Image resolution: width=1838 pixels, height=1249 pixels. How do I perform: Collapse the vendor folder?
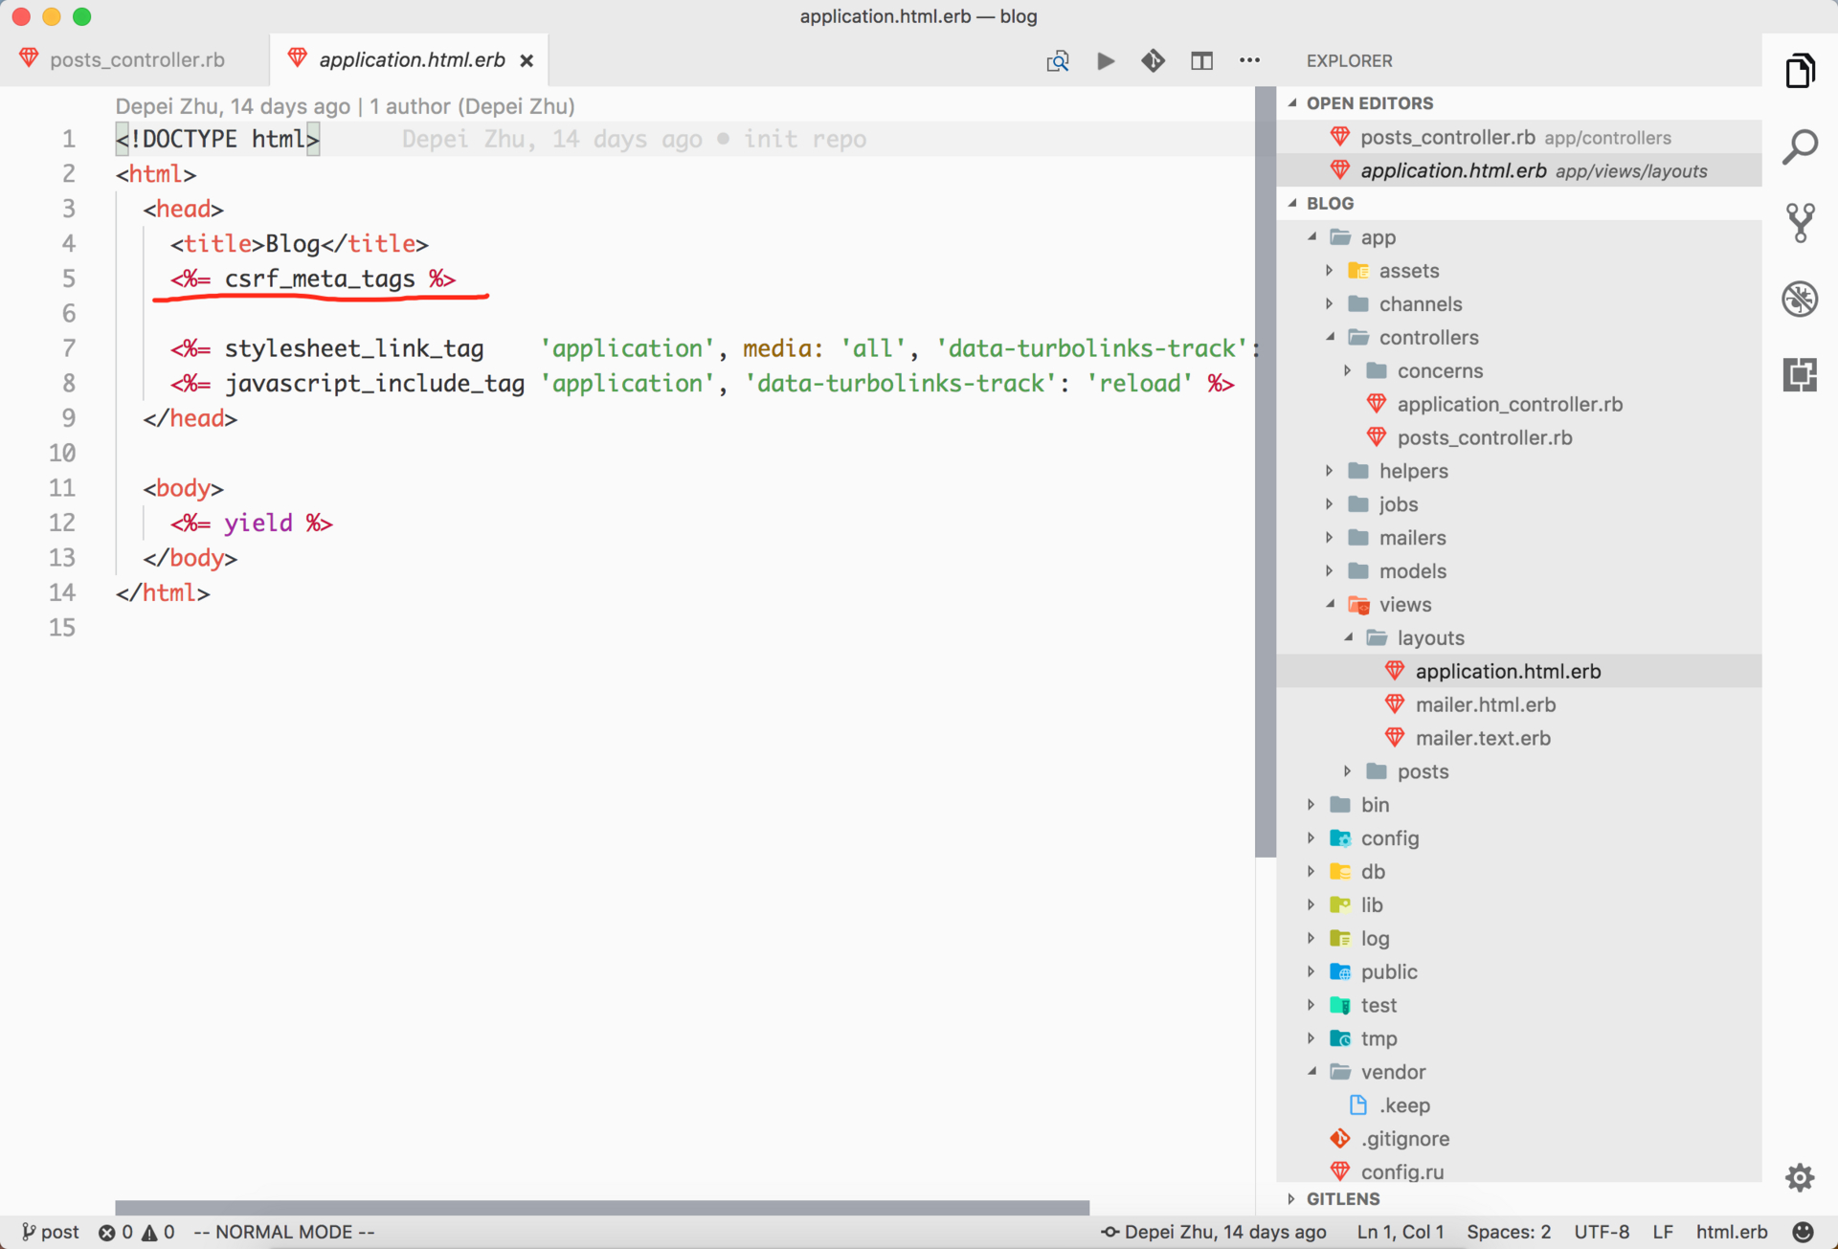click(x=1518, y=1073)
